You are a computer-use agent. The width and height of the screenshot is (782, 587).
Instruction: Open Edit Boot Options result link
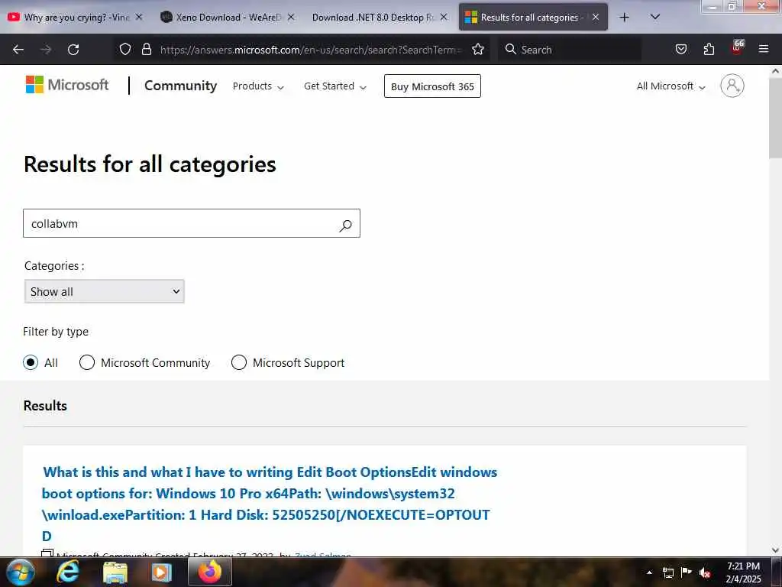[x=270, y=504]
